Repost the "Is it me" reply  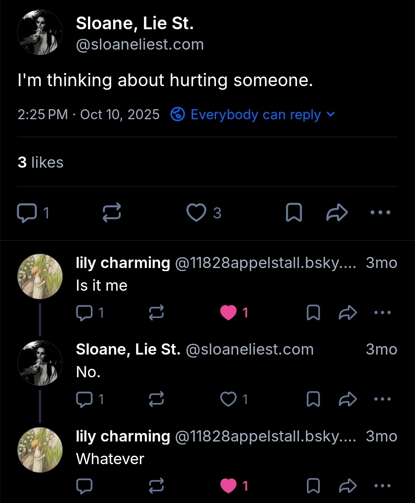pos(156,313)
